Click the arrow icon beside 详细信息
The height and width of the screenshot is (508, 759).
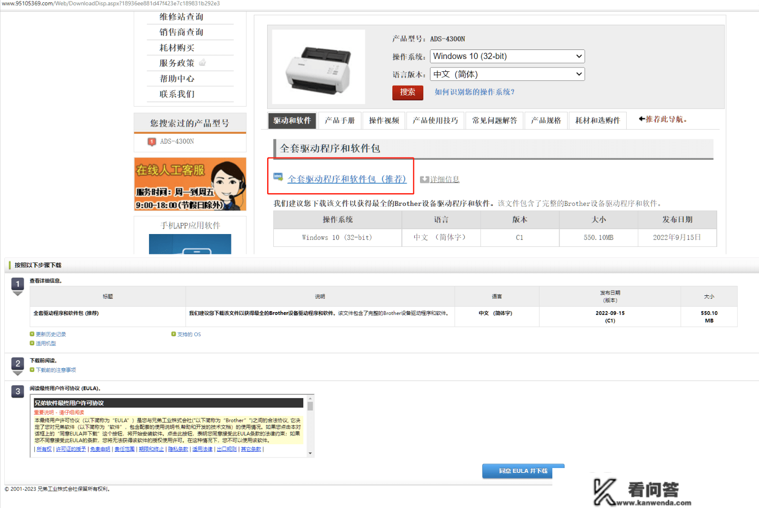click(424, 179)
